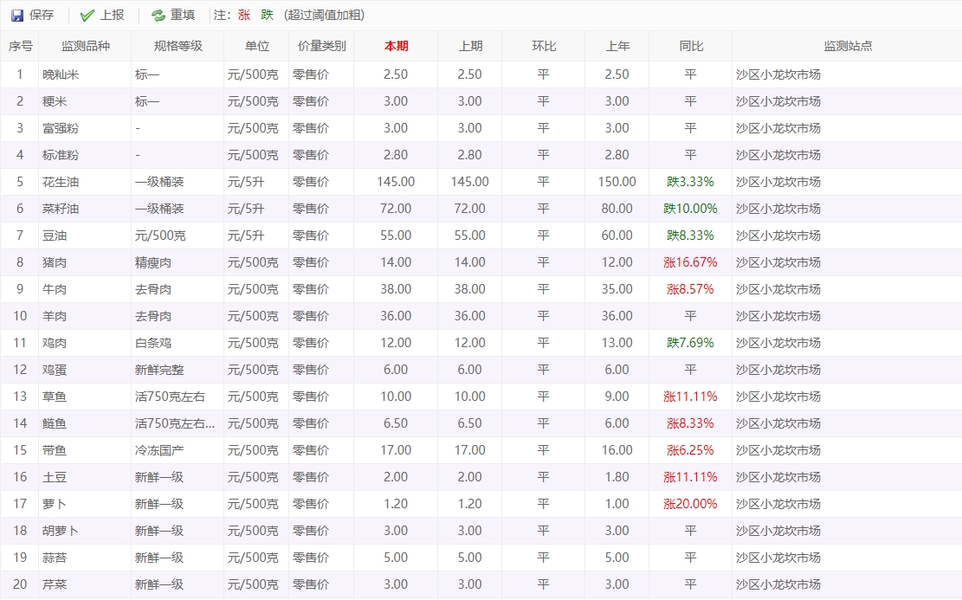Click 本期 value for 萝卜 row
Image resolution: width=962 pixels, height=600 pixels.
(x=396, y=504)
